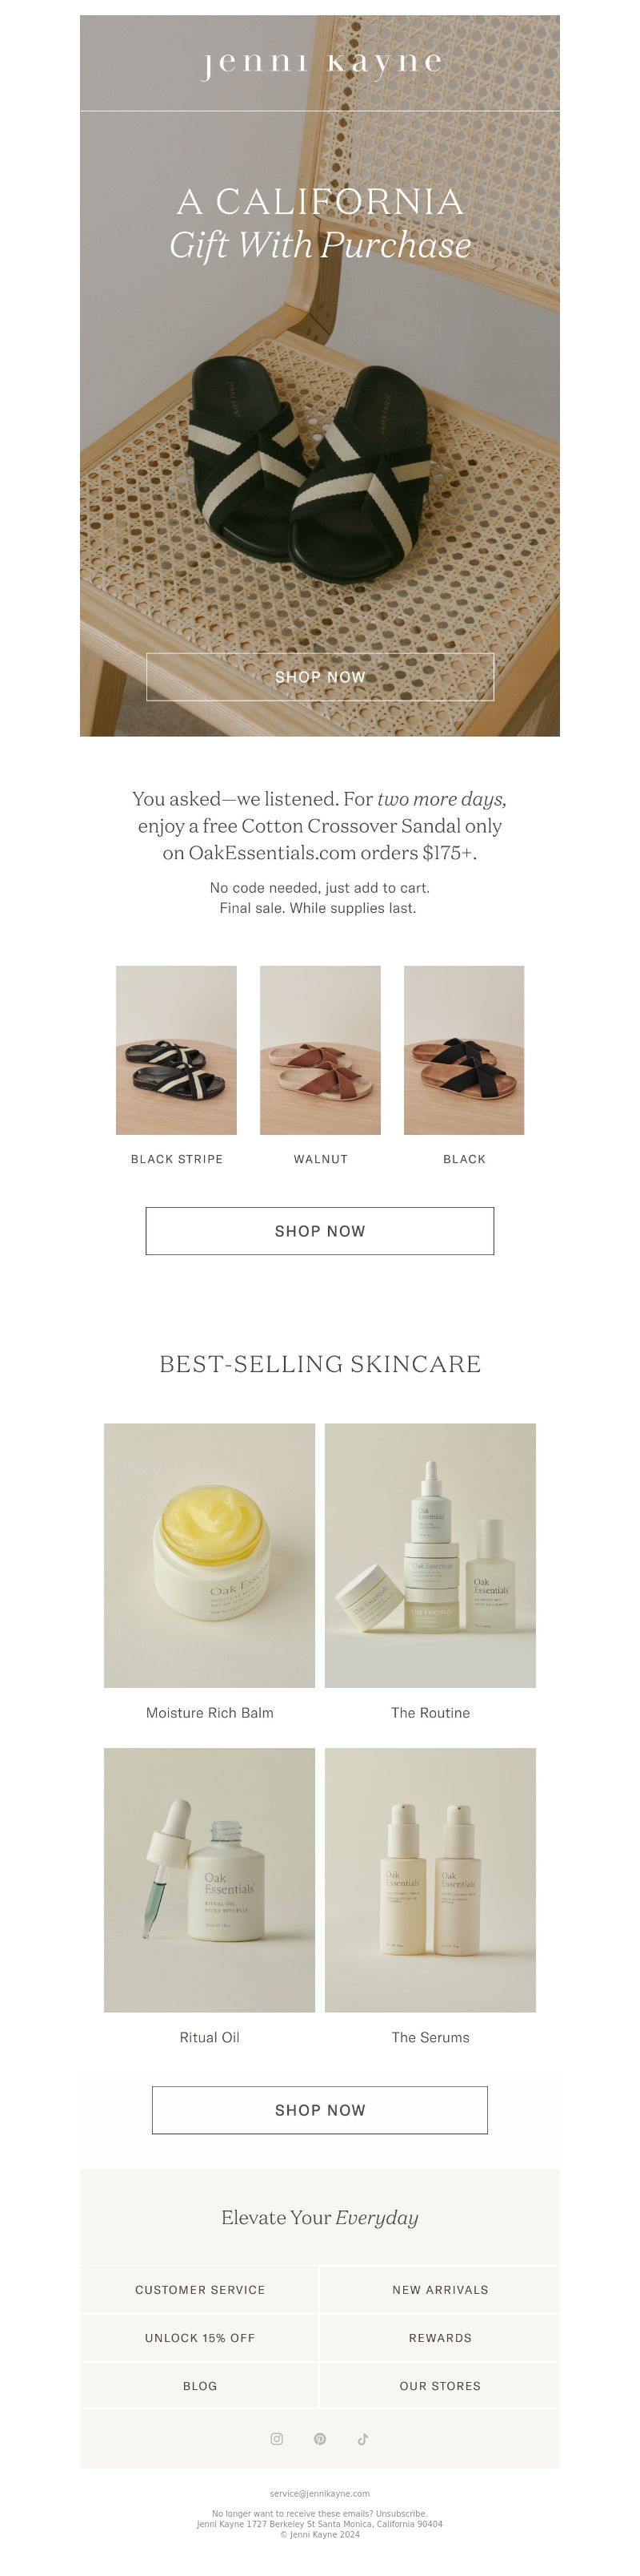The image size is (640, 2576).
Task: Click Unlock 15% Off link
Action: [200, 2338]
